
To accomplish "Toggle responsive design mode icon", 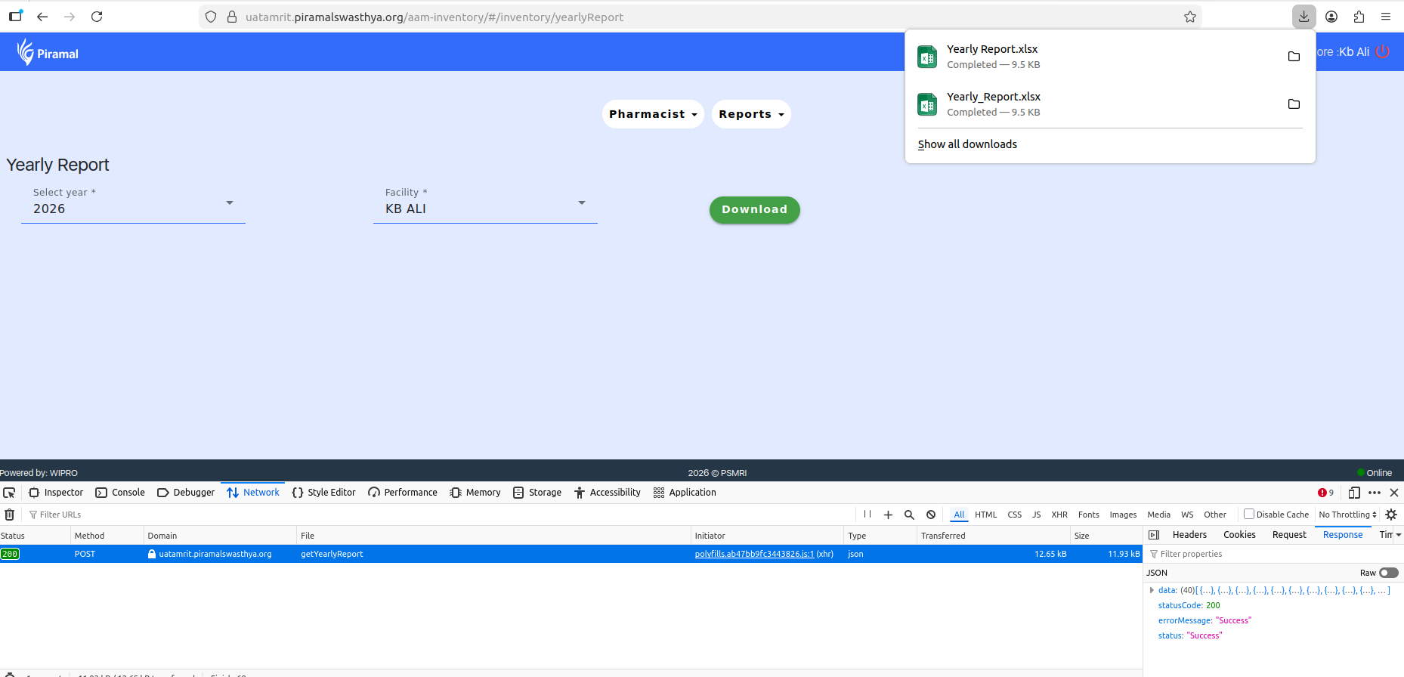I will coord(1354,493).
